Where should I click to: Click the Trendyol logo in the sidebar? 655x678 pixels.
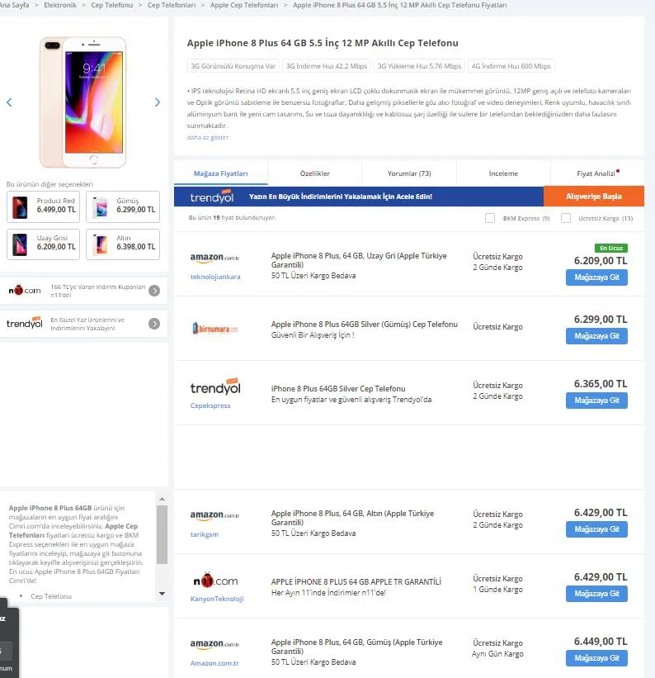click(x=25, y=323)
